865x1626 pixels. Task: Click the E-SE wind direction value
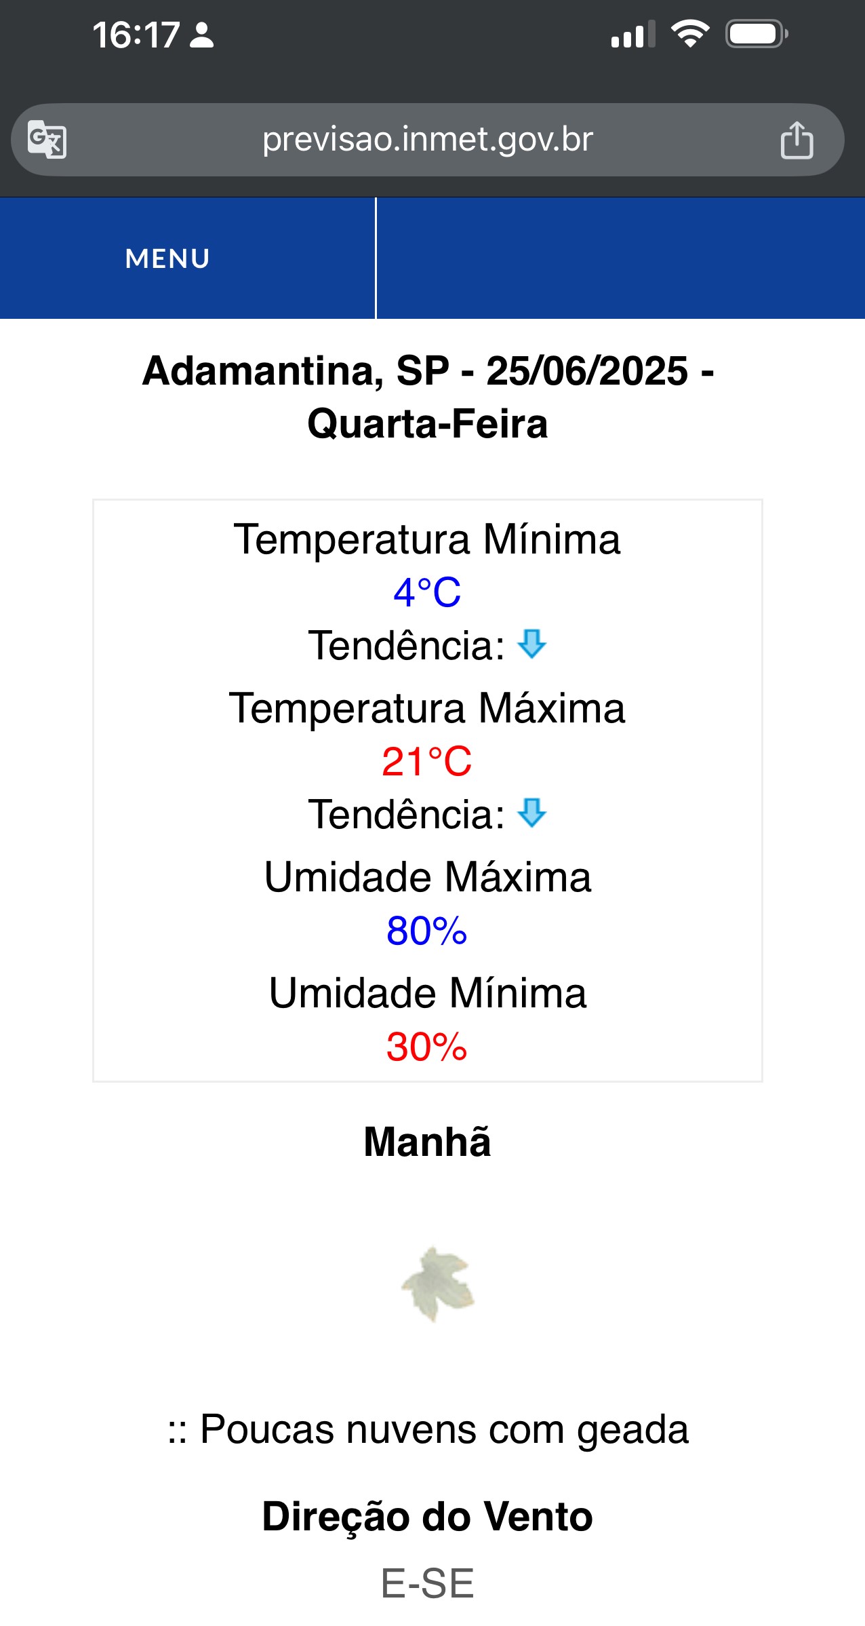[x=427, y=1583]
